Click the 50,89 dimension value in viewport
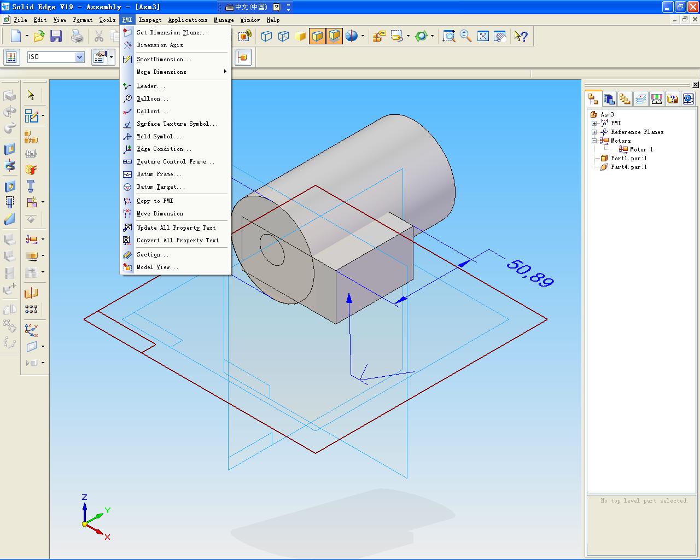The width and height of the screenshot is (700, 560). (x=530, y=273)
